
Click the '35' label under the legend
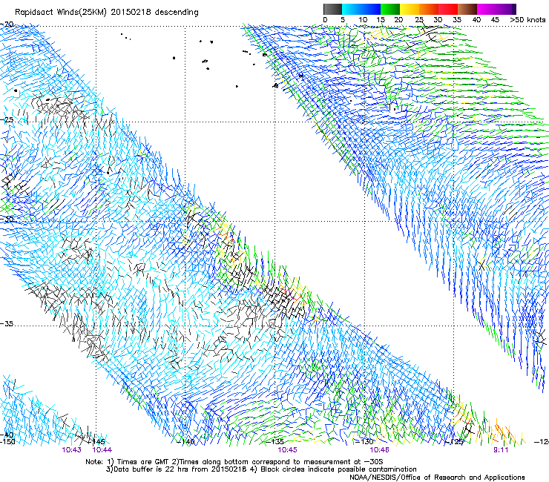pyautogui.click(x=457, y=20)
